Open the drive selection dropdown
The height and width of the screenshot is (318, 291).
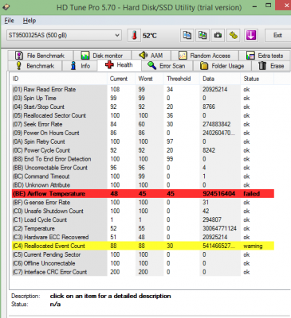(64, 35)
